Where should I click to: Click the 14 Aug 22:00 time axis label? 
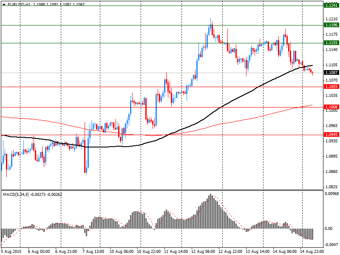(x=312, y=252)
